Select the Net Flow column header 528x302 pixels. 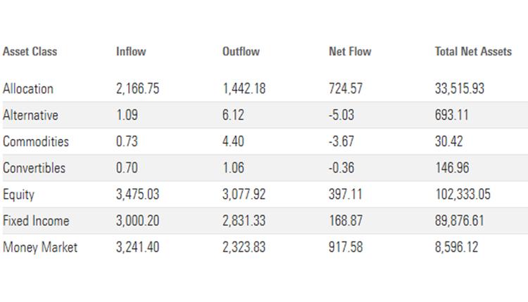tap(350, 51)
